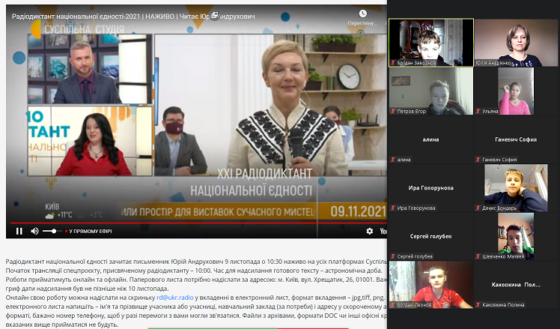Image resolution: width=560 pixels, height=329 pixels.
Task: Mute the video with the speaker icon
Action: pos(34,232)
